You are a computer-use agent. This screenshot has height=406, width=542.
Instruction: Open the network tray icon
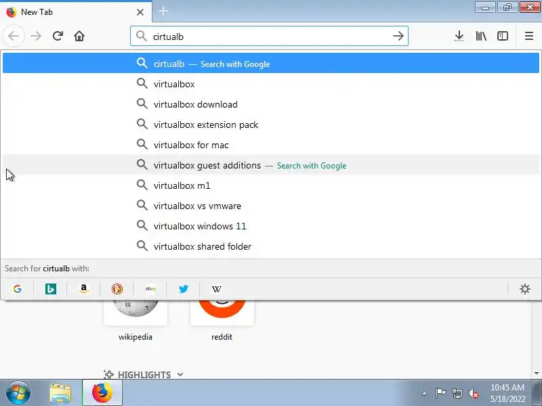[457, 393]
